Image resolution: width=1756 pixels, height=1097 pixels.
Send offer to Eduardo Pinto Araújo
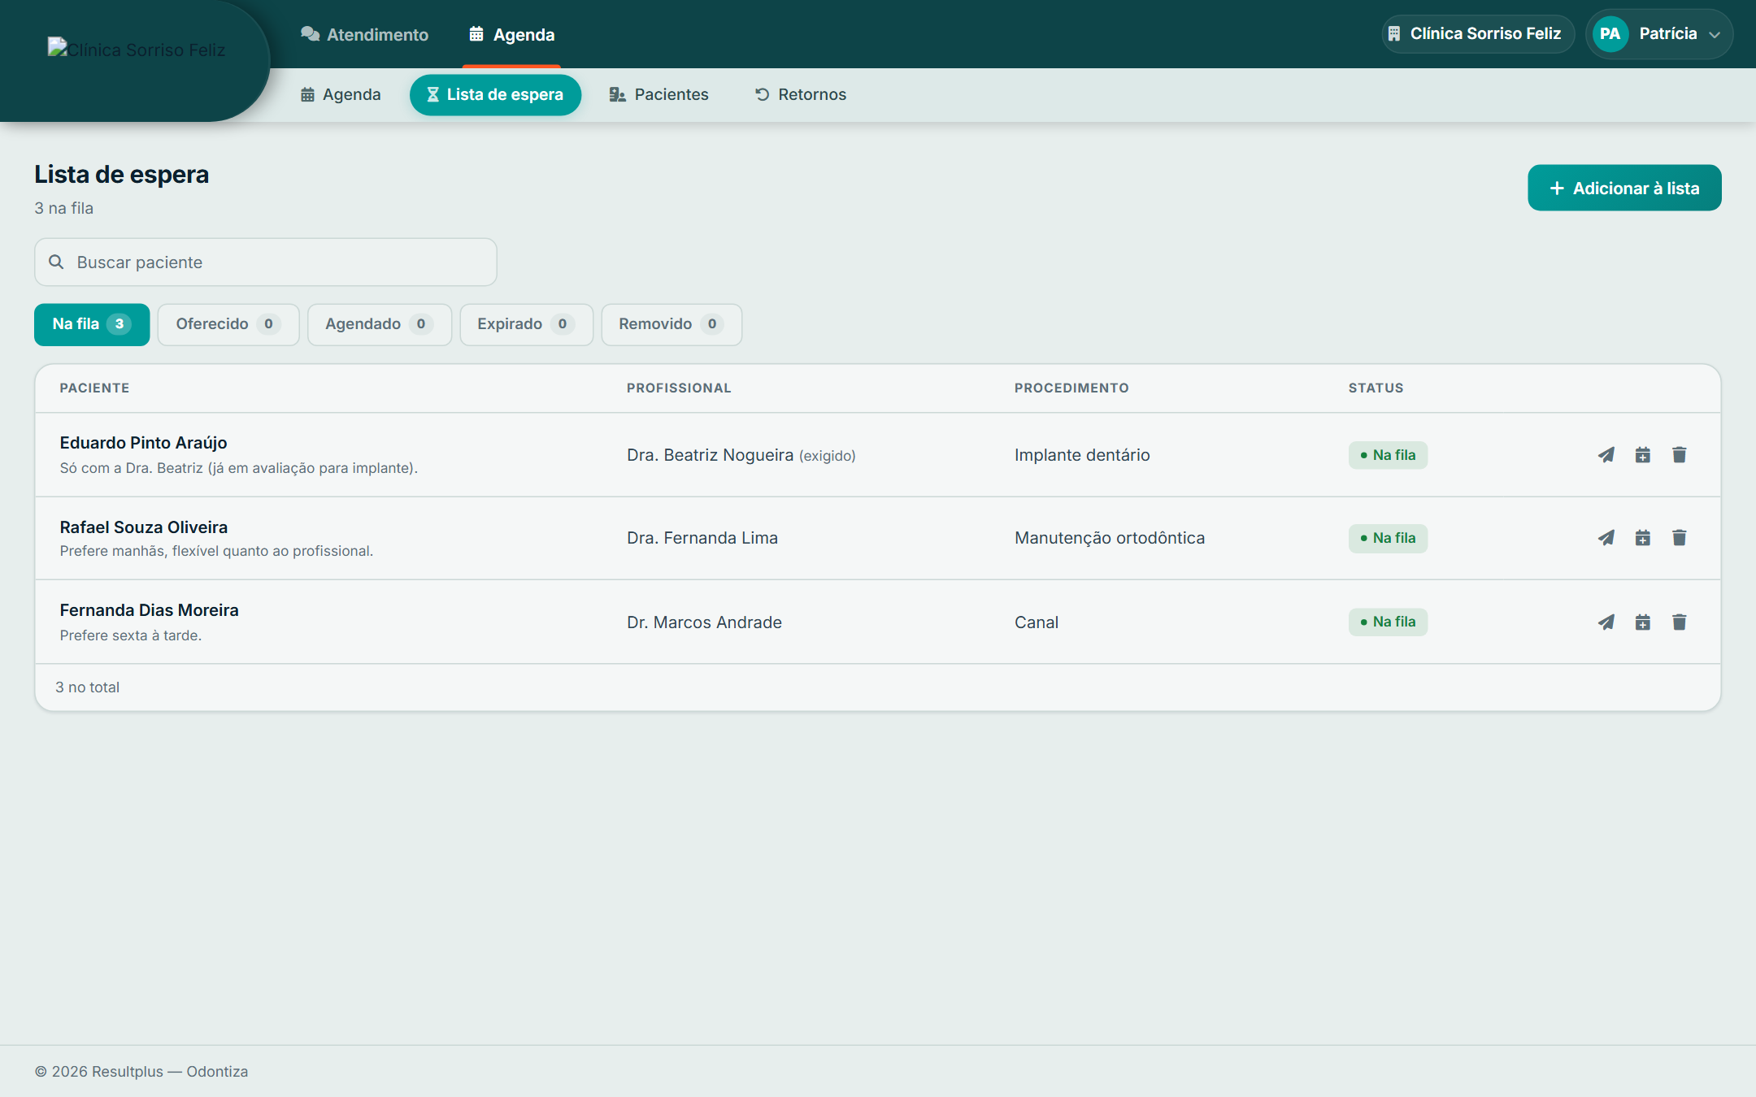1606,455
